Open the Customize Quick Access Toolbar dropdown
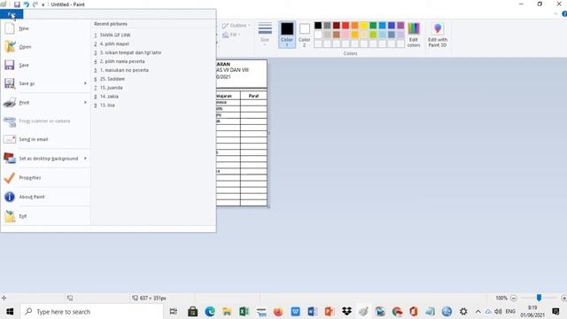This screenshot has height=319, width=567. tap(43, 4)
